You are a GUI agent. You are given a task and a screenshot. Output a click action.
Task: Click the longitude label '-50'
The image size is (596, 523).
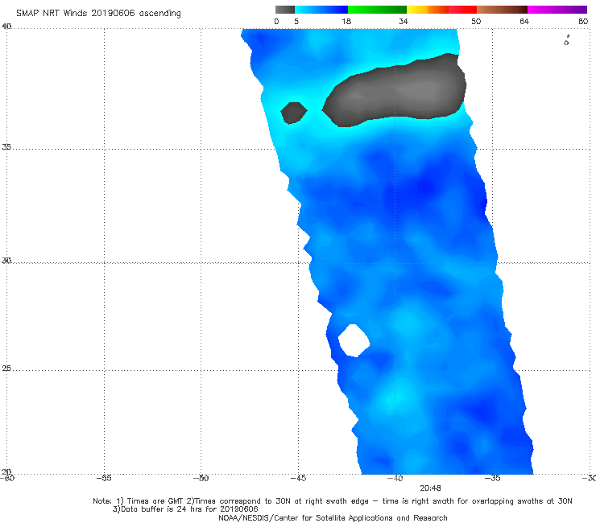pyautogui.click(x=201, y=478)
